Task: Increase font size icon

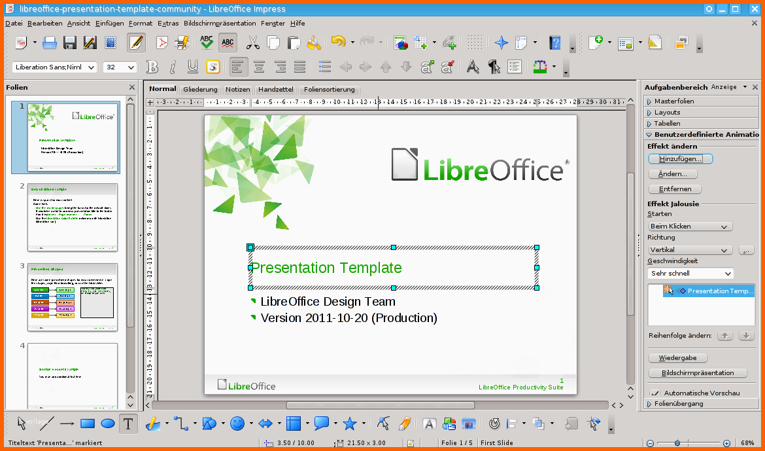Action: coord(428,67)
